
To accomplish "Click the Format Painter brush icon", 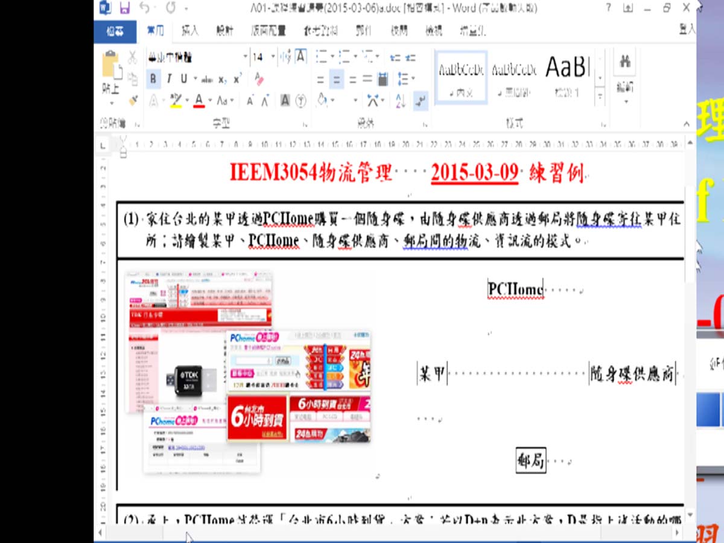I will tap(133, 100).
